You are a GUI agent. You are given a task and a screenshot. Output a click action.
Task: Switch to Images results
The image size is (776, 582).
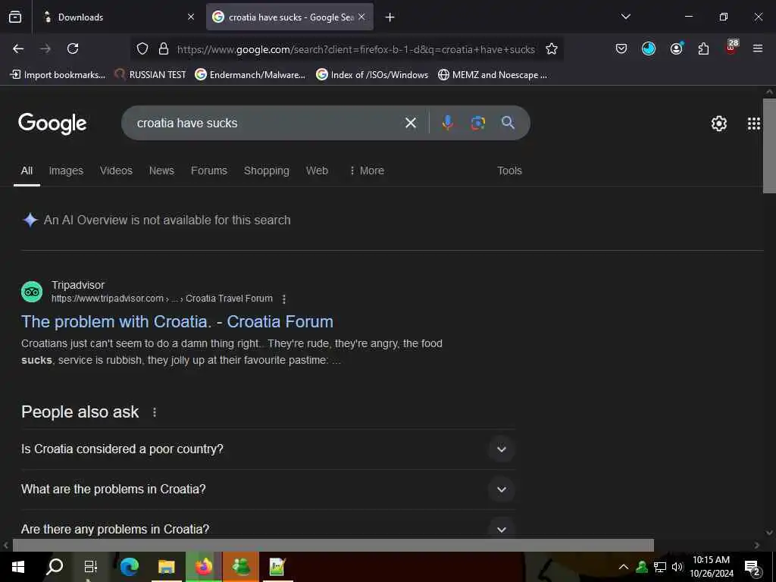tap(66, 171)
